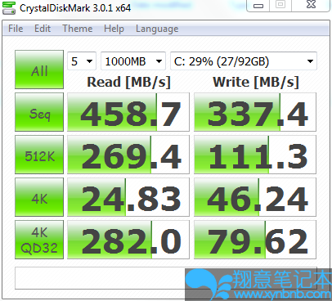Viewport: 332px width, 301px height.
Task: Start the 512K benchmark test
Action: 39,155
